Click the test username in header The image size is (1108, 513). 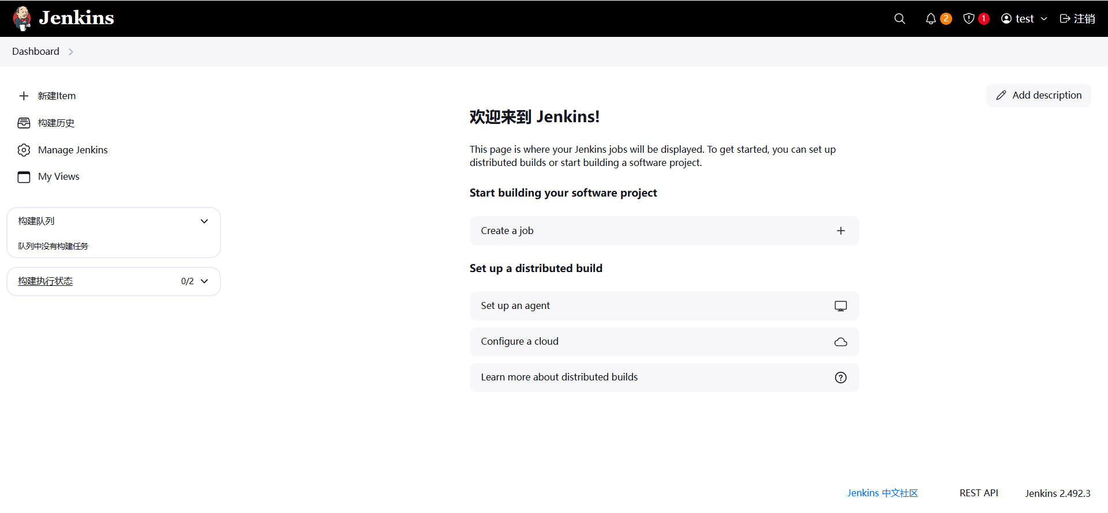pos(1024,18)
